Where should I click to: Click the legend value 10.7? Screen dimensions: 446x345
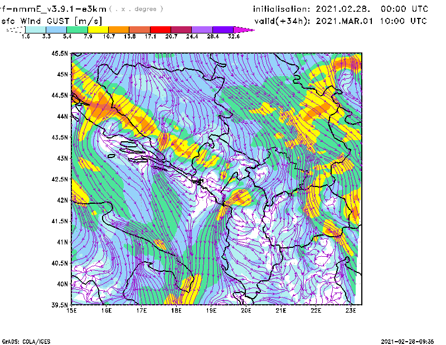109,36
